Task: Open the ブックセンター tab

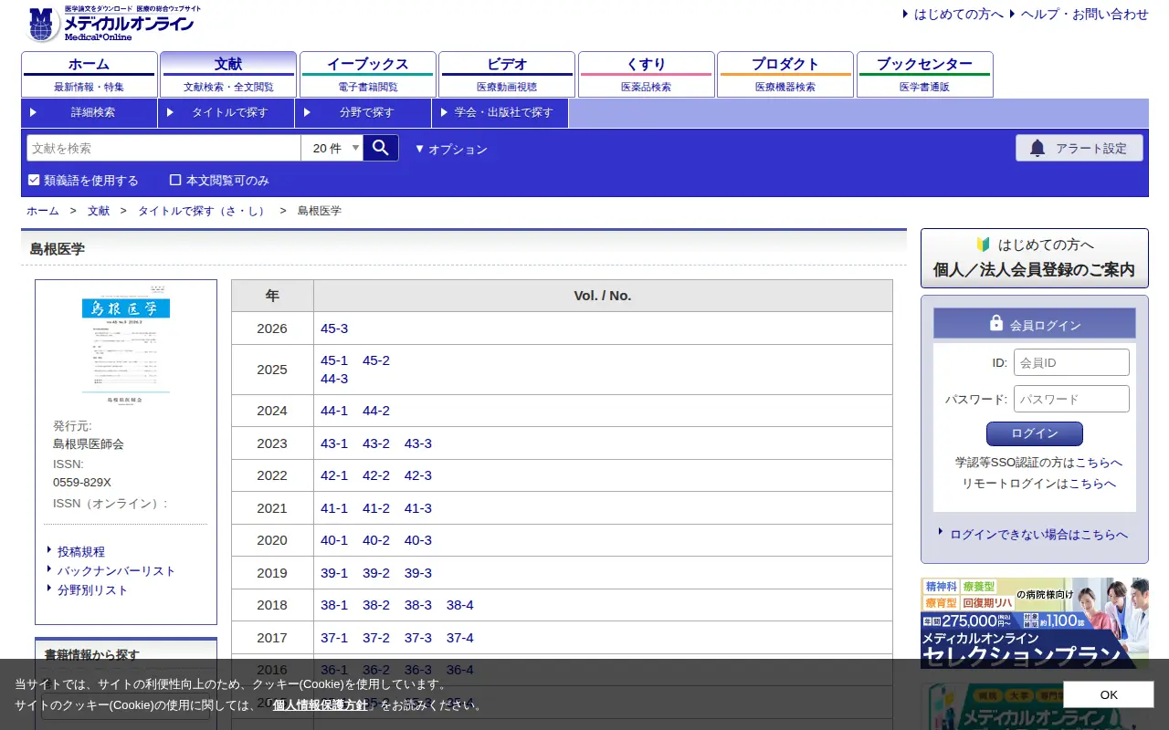Action: click(x=925, y=74)
